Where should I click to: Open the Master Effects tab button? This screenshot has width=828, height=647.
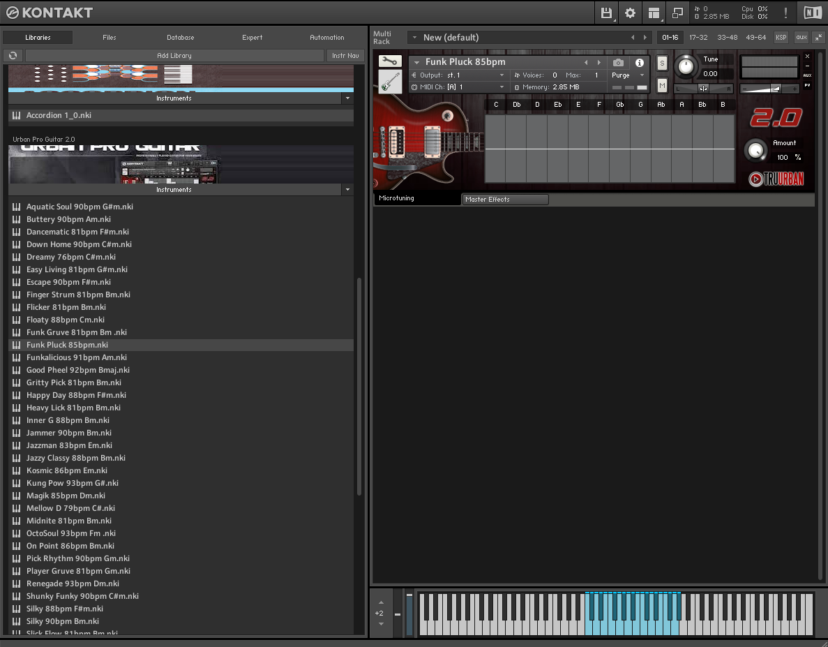pyautogui.click(x=505, y=199)
